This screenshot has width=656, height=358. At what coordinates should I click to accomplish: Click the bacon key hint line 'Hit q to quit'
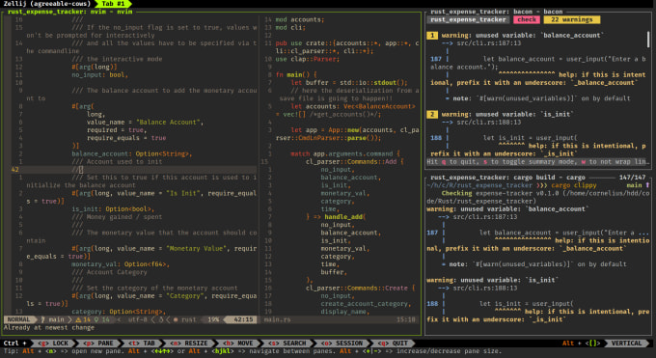(x=538, y=161)
